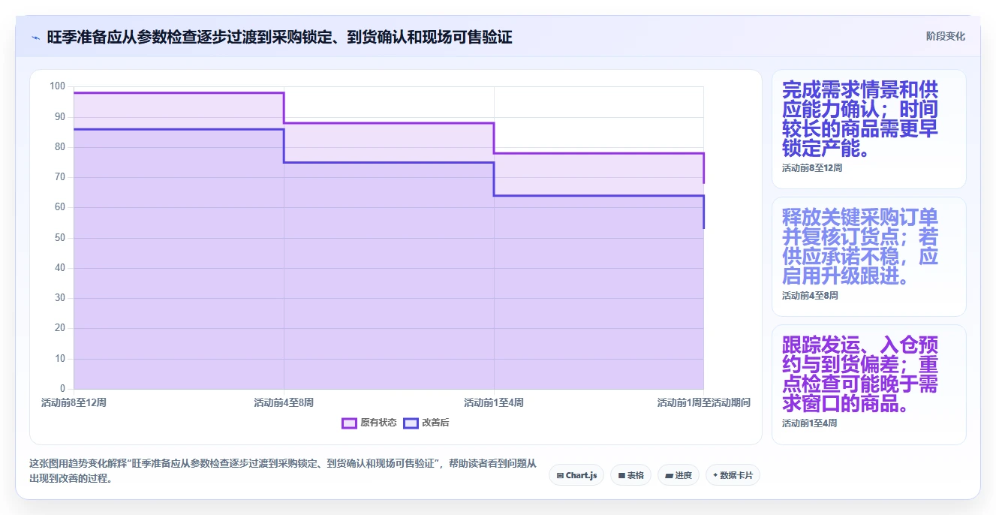
Task: Click the 阶段变化 tag in the header
Action: 945,36
